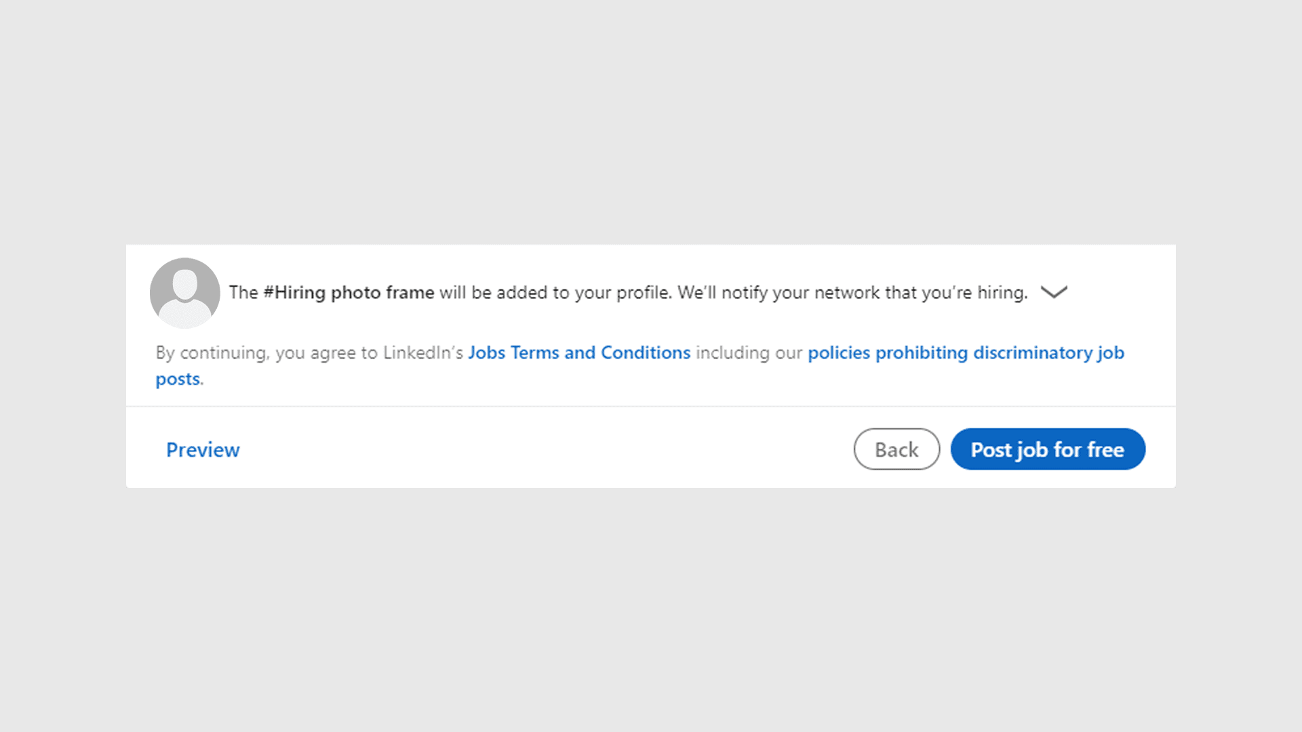This screenshot has width=1302, height=732.
Task: Go back to the previous step
Action: pyautogui.click(x=896, y=449)
